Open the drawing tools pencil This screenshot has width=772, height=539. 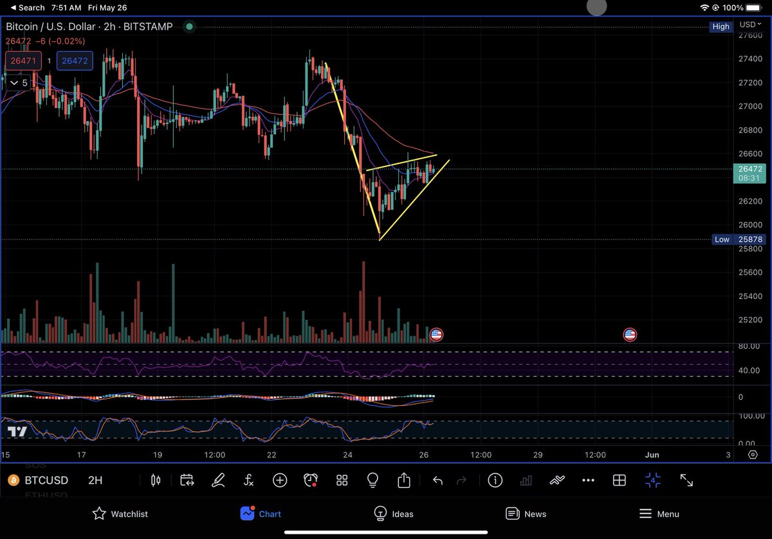218,480
